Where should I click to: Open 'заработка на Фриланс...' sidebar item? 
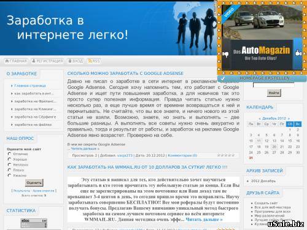pyautogui.click(x=35, y=101)
